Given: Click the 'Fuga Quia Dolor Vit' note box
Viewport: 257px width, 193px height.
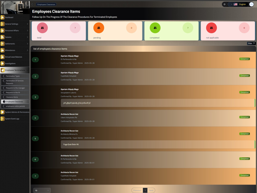Looking at the screenshot, I should (158, 144).
